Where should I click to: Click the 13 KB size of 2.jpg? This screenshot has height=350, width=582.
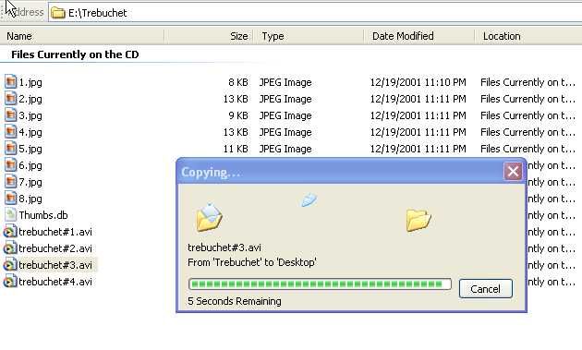[236, 99]
